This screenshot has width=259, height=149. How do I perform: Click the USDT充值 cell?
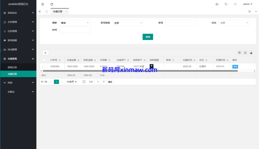click(138, 67)
